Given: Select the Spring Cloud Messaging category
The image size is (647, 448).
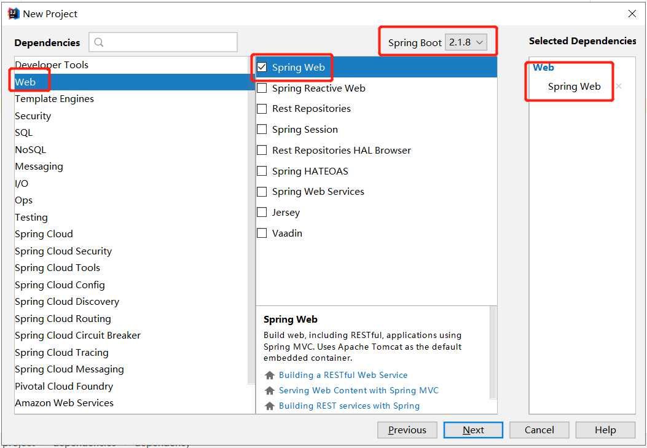Looking at the screenshot, I should tap(131, 369).
